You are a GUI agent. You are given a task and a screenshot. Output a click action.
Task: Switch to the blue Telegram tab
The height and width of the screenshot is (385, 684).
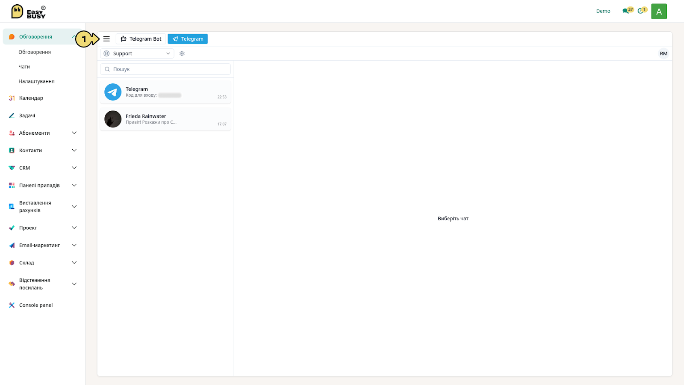click(x=188, y=39)
